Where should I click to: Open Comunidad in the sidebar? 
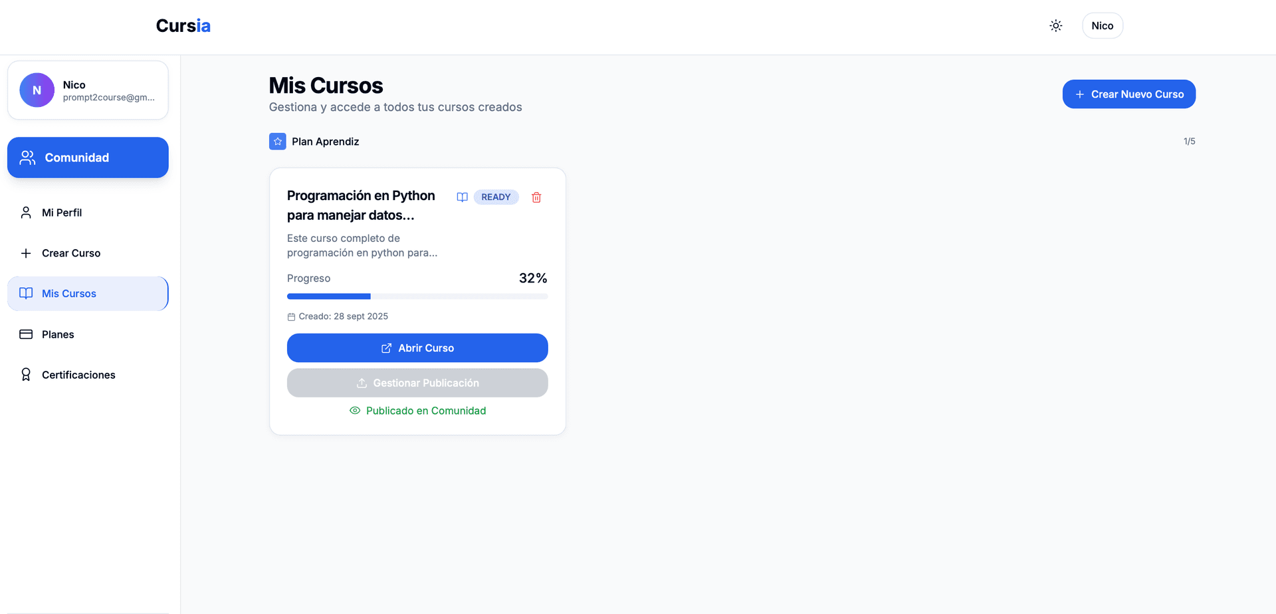point(88,157)
